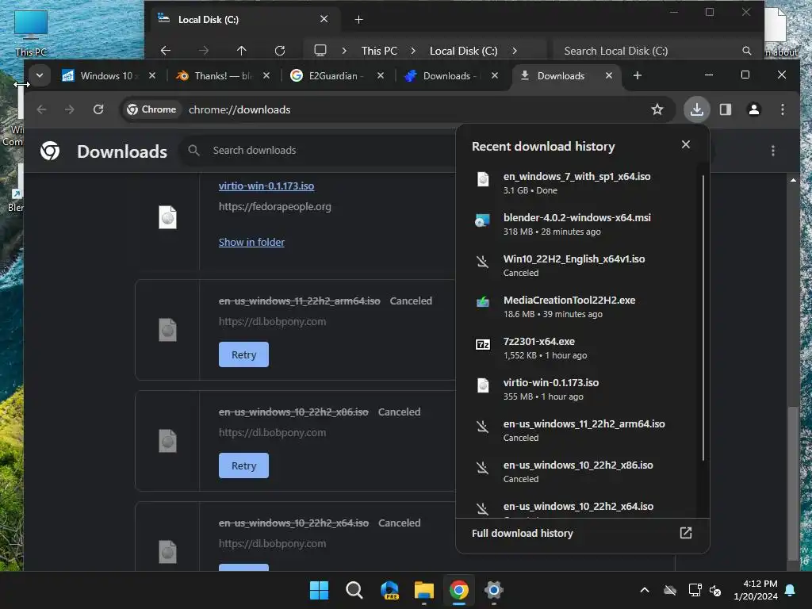
Task: Open File Explorer from the taskbar
Action: pos(424,590)
